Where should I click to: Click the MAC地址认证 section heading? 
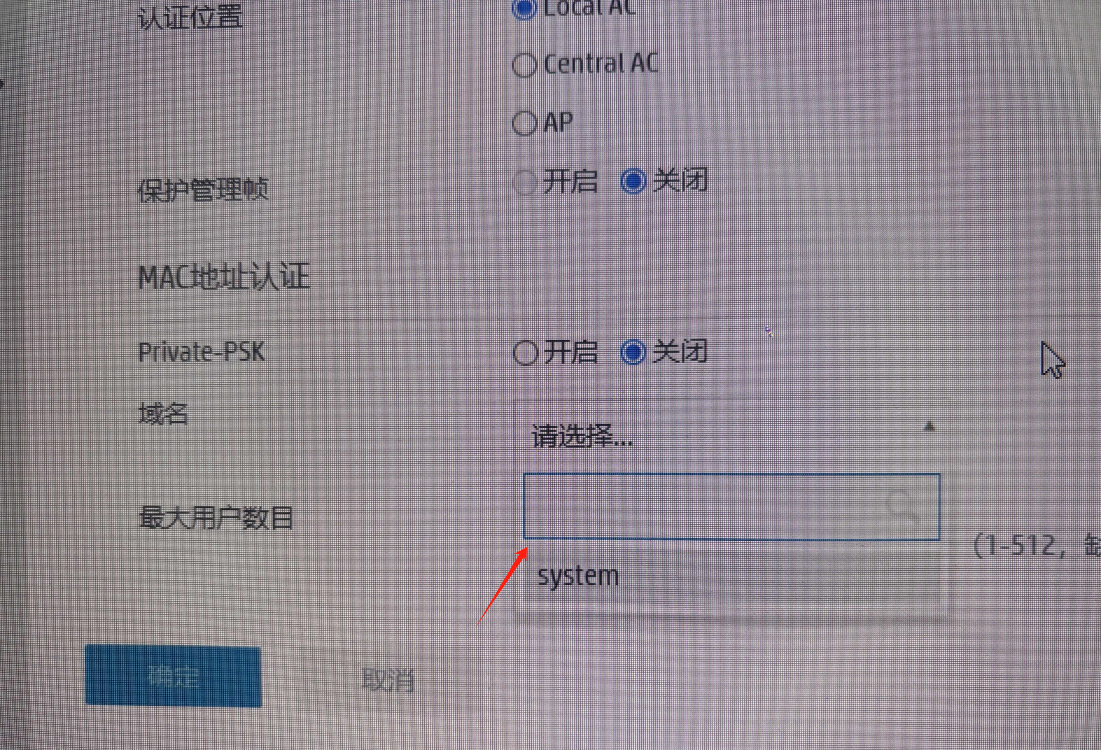point(224,277)
